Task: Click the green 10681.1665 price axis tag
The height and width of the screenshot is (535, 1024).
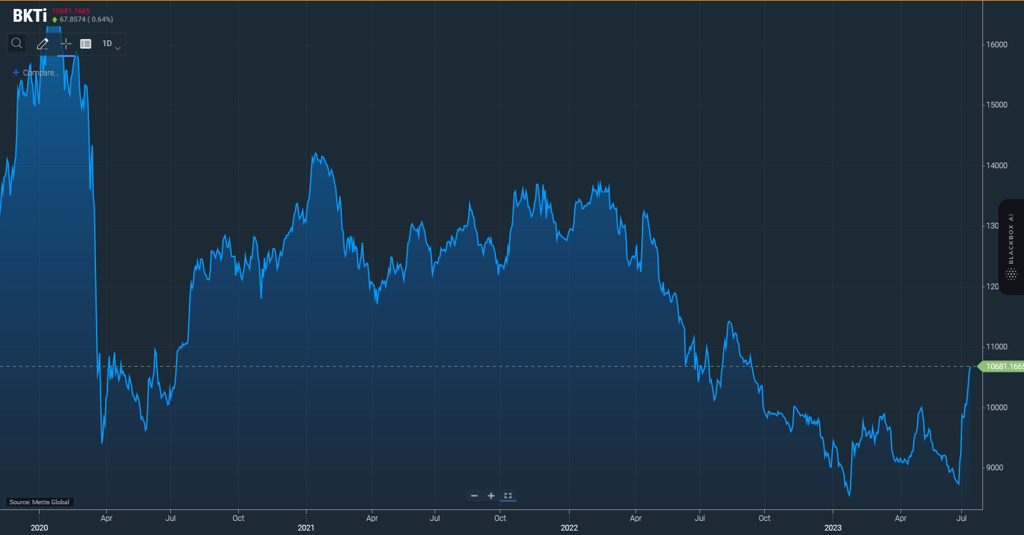Action: [1002, 367]
